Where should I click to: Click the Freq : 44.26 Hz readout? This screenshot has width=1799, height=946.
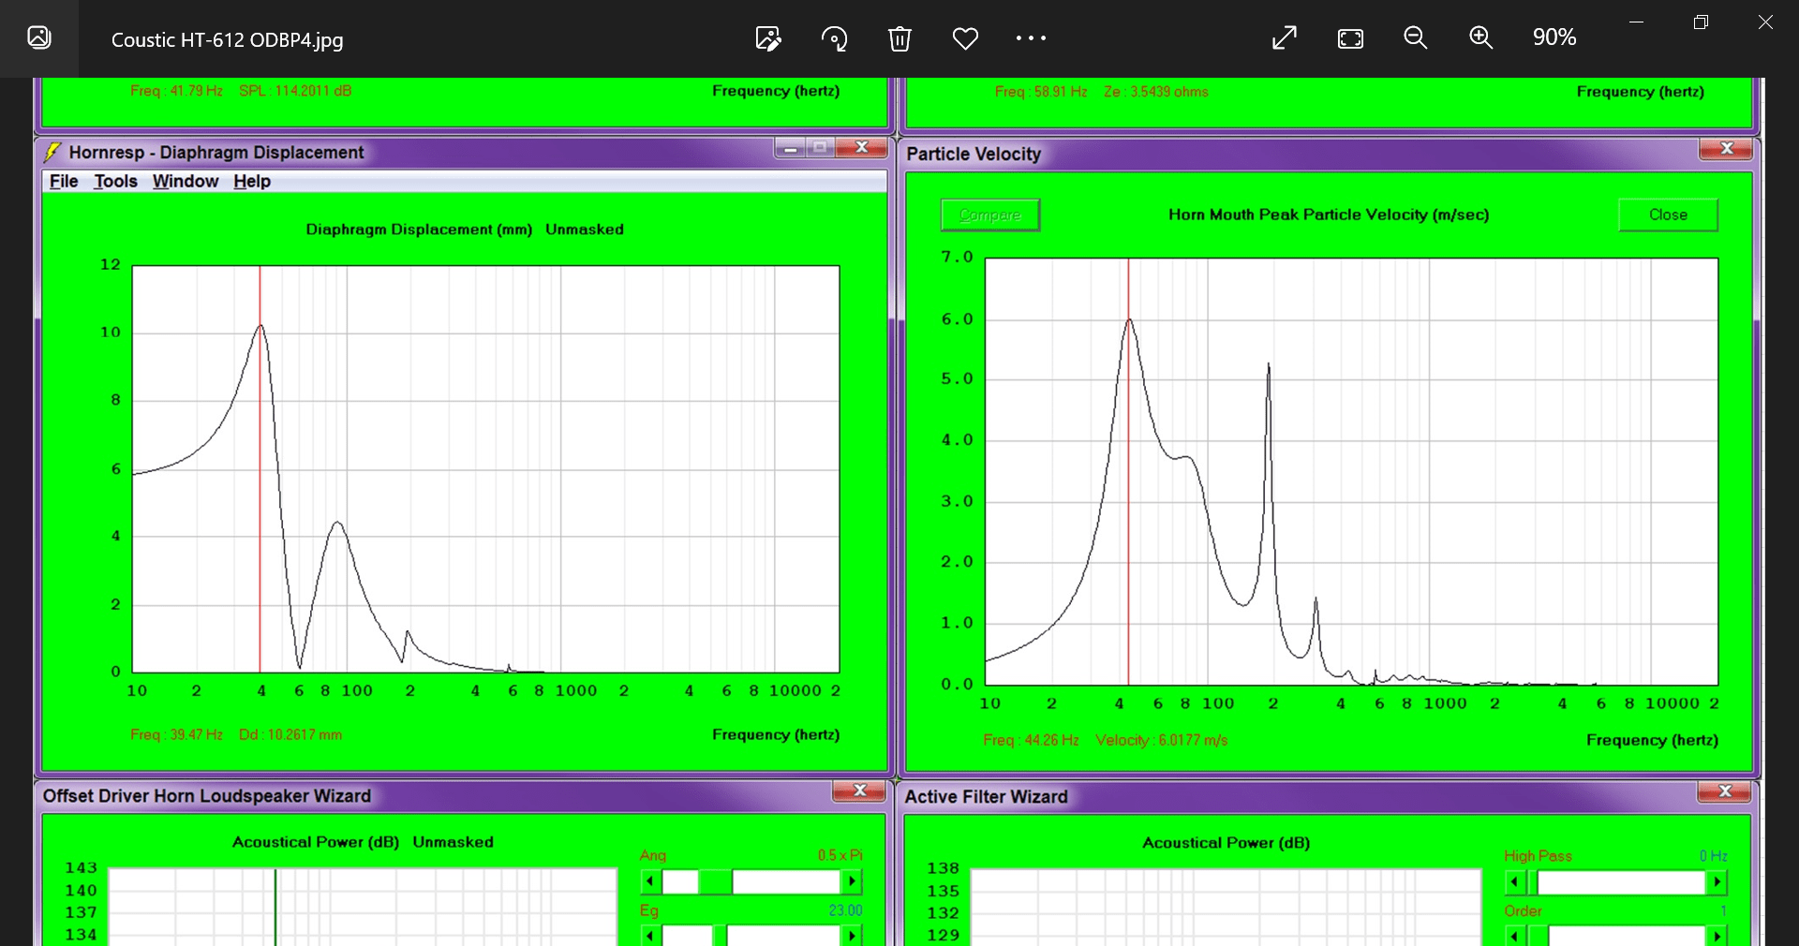point(1031,740)
